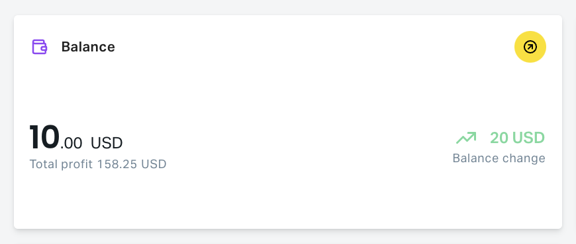Click the green USD text
This screenshot has width=576, height=244.
coord(528,138)
